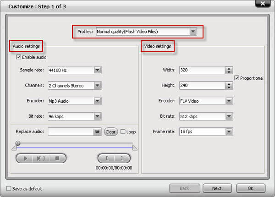Click the blue trim range line
Screen dimensions: 275x197
[74, 148]
